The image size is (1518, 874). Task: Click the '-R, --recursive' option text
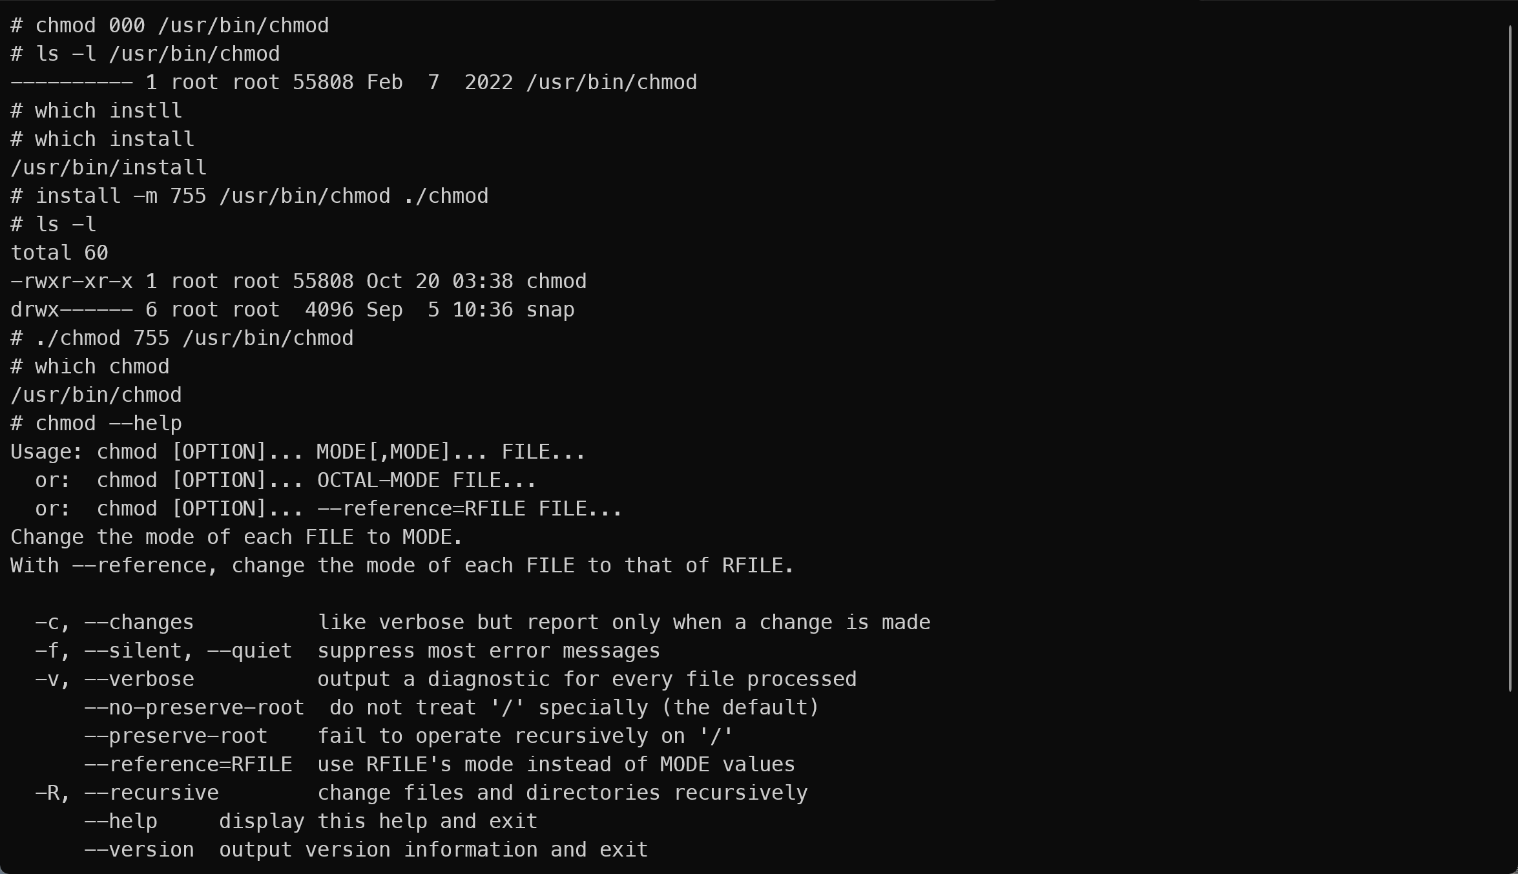pyautogui.click(x=127, y=793)
